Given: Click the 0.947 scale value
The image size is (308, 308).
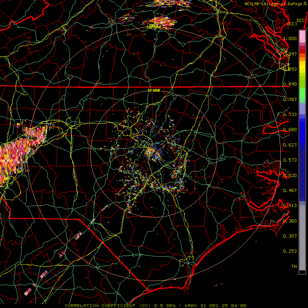Looking at the screenshot, I should pos(290,54).
